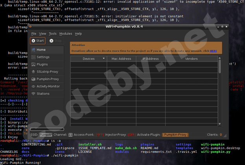The height and width of the screenshot is (165, 245).
Task: Open the Modules menu
Action: tap(66, 33)
